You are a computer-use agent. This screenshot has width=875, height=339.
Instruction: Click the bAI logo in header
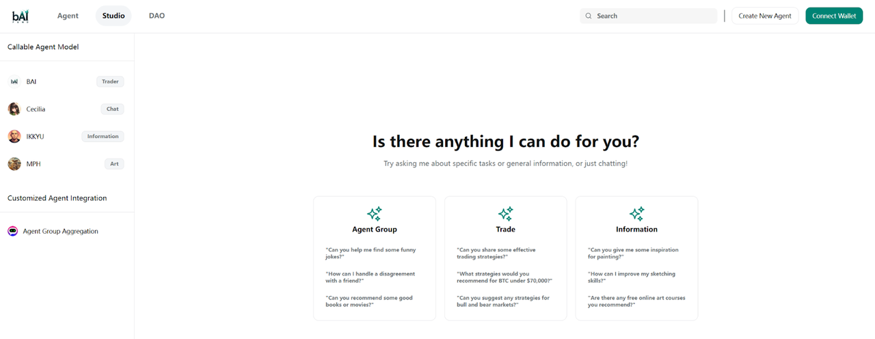coord(22,16)
